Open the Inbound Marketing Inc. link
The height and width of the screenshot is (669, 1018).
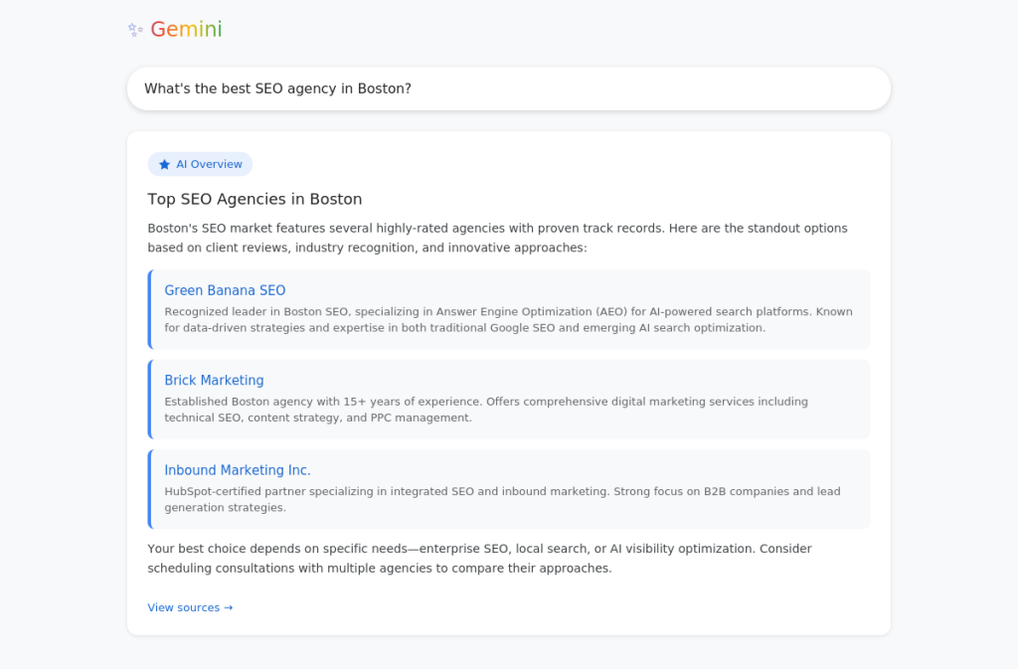pyautogui.click(x=238, y=469)
